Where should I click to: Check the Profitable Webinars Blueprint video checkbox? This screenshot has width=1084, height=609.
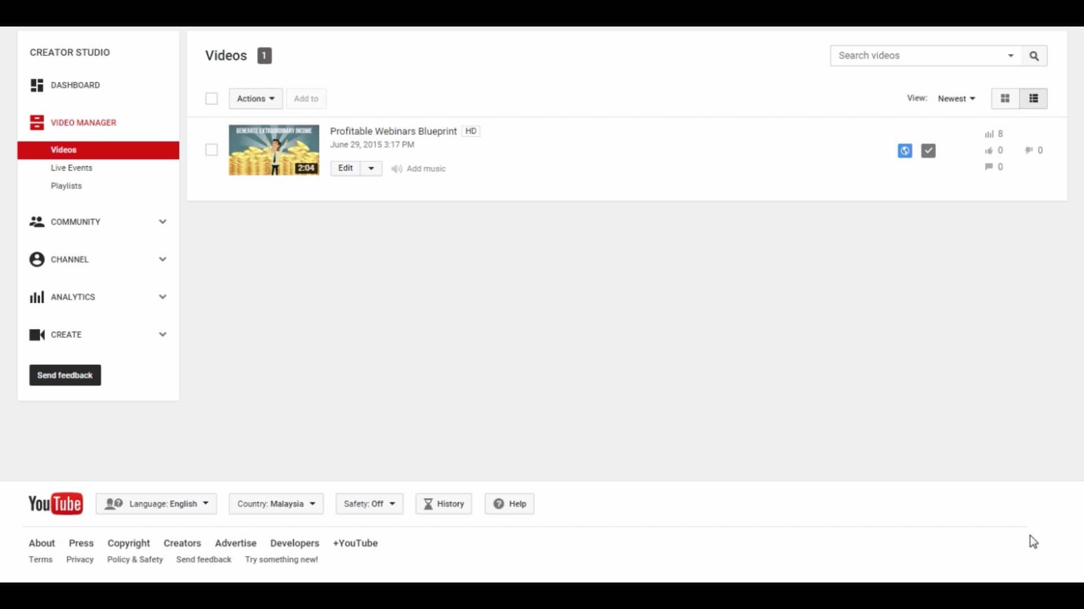pos(212,150)
